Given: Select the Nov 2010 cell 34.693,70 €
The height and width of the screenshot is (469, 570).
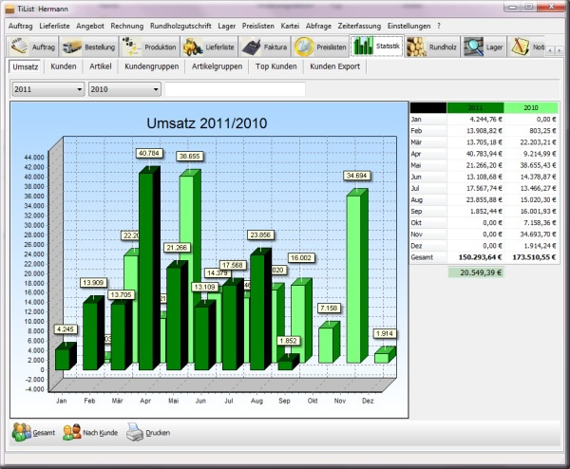Looking at the screenshot, I should pos(531,234).
